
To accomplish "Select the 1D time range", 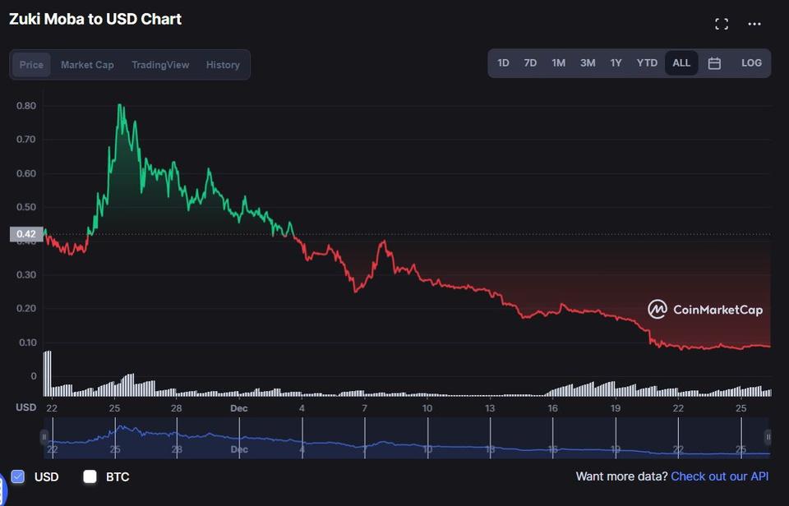I will tap(503, 63).
